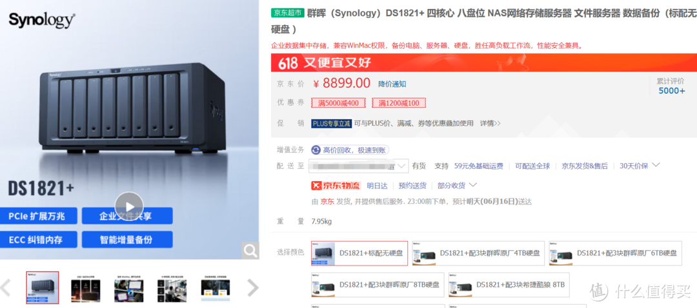Select DS1821+配3块希捷酷狼 8TB option
Viewport: 697px width, 308px height.
(509, 284)
